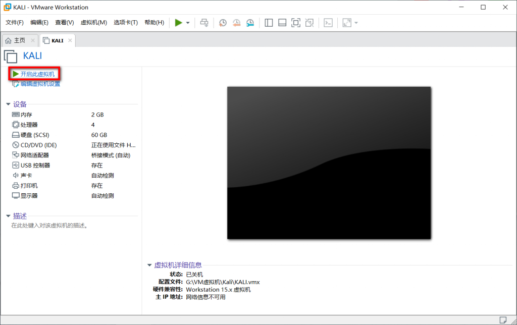
Task: Open the 编辑(E) menu
Action: click(x=39, y=22)
